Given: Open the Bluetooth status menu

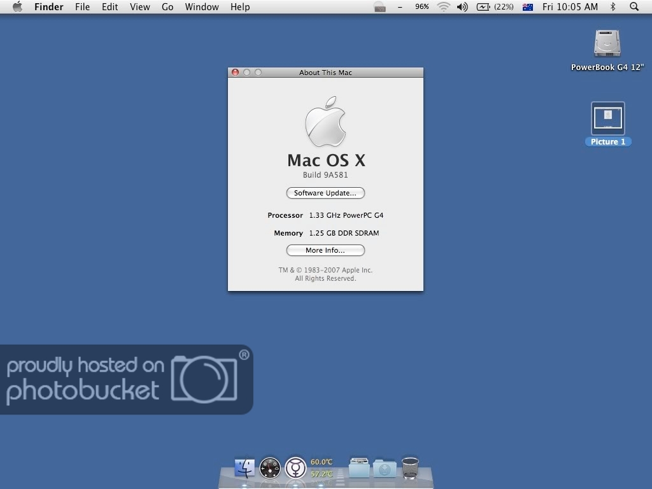Looking at the screenshot, I should click(613, 6).
